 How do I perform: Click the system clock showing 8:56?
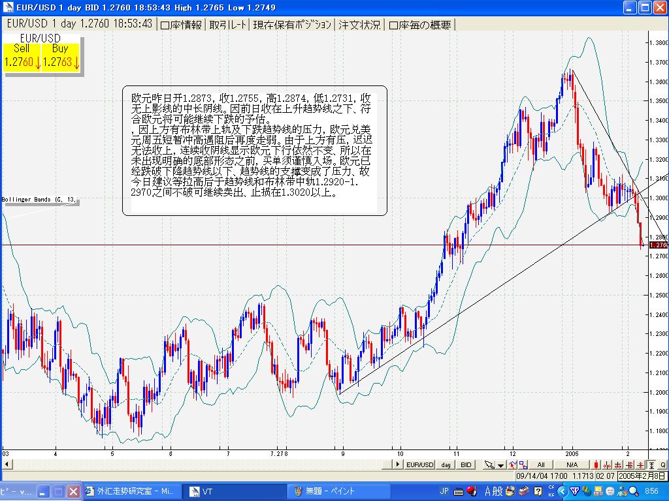click(651, 491)
